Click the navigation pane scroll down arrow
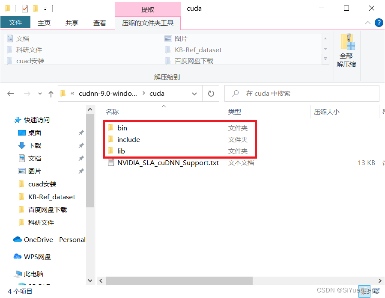Viewport: 385px width, 298px height. click(90, 280)
